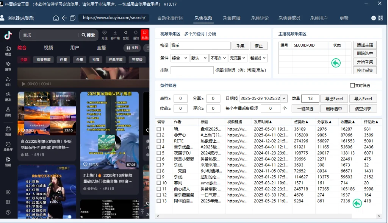
Task: Click the browser user avatar icon (未登录)
Action: [2, 18]
